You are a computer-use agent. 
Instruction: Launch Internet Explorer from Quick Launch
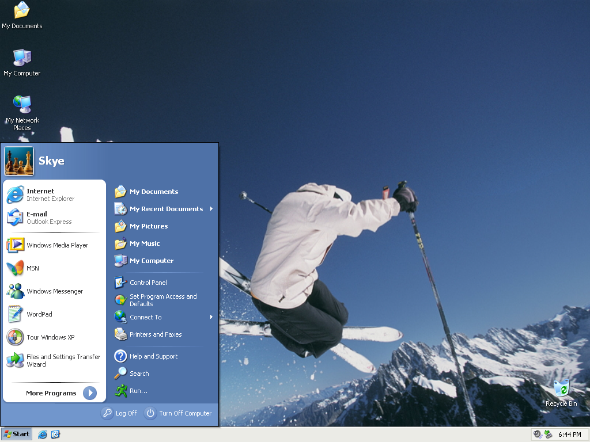tap(43, 435)
